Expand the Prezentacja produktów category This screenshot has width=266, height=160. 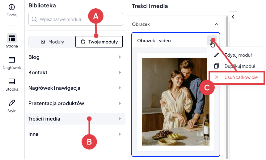click(x=76, y=103)
